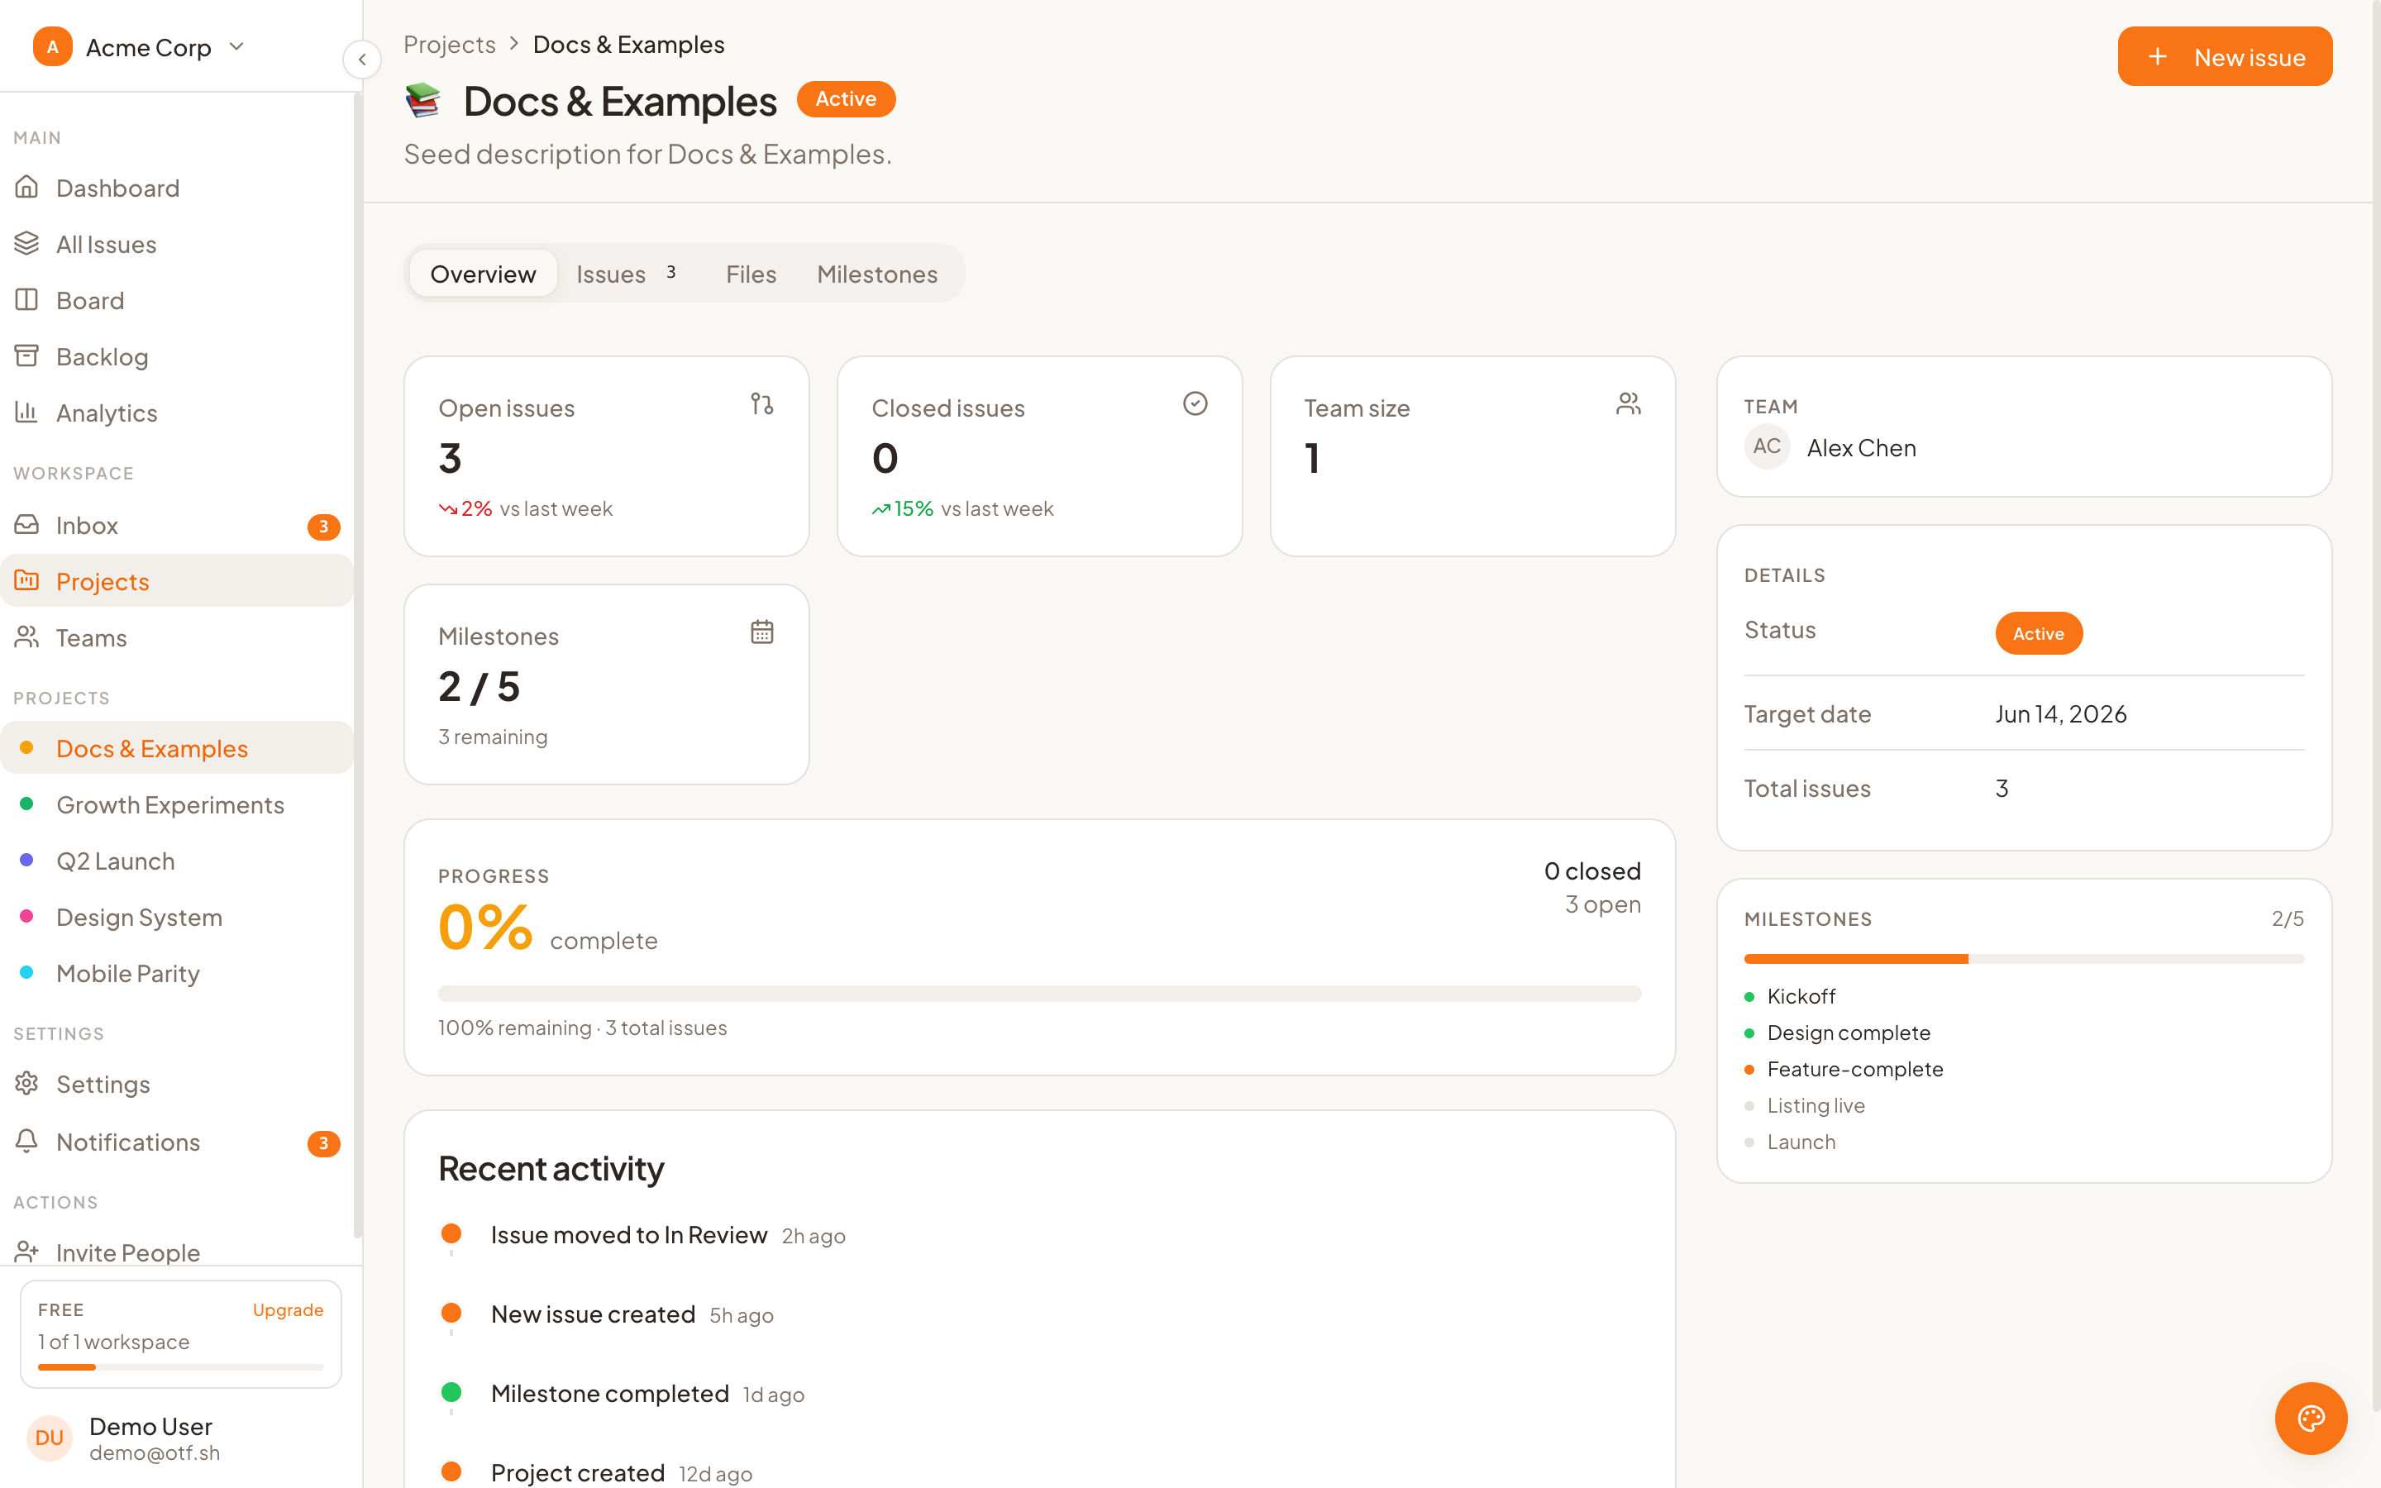The width and height of the screenshot is (2381, 1488).
Task: Click the breadcrumb chevron separator
Action: [513, 45]
